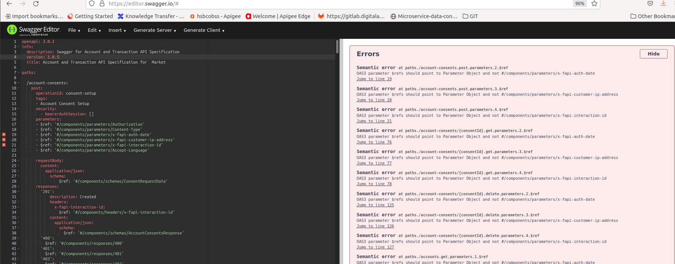The width and height of the screenshot is (675, 264).
Task: Click error marker icon on line 20
Action: (4, 140)
